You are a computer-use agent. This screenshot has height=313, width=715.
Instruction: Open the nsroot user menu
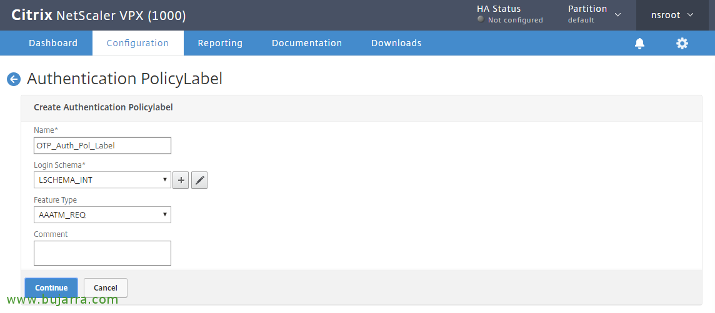672,15
